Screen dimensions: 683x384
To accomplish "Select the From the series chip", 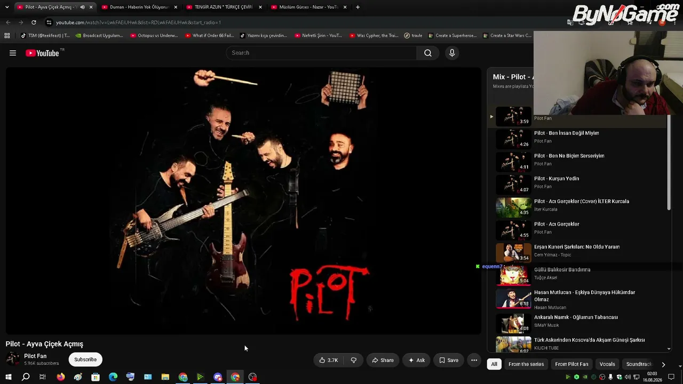I will pos(526,364).
